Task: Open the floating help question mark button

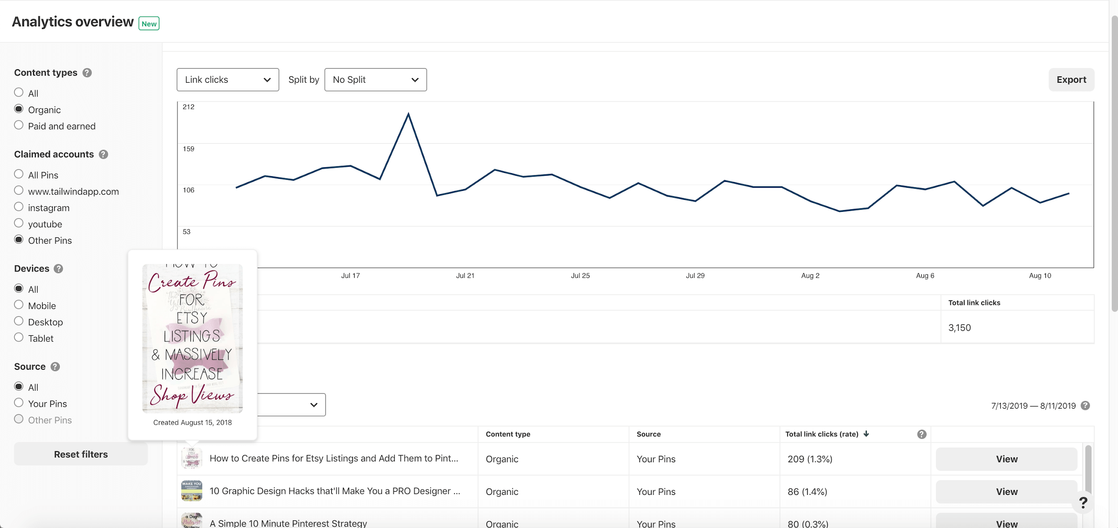Action: click(1083, 503)
